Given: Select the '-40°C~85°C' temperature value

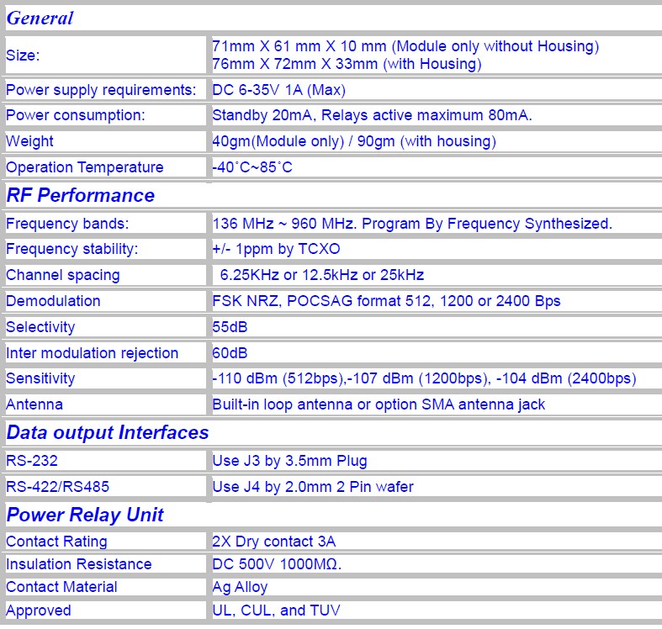Looking at the screenshot, I should pyautogui.click(x=252, y=167).
